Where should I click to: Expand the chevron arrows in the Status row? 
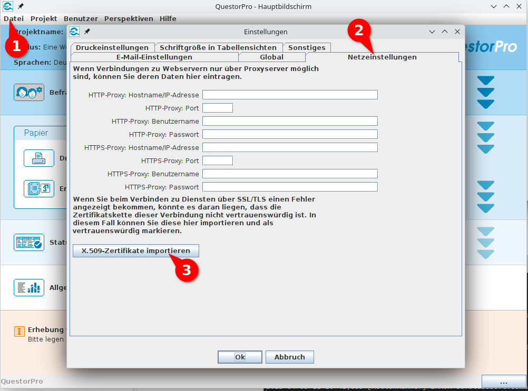[x=485, y=243]
